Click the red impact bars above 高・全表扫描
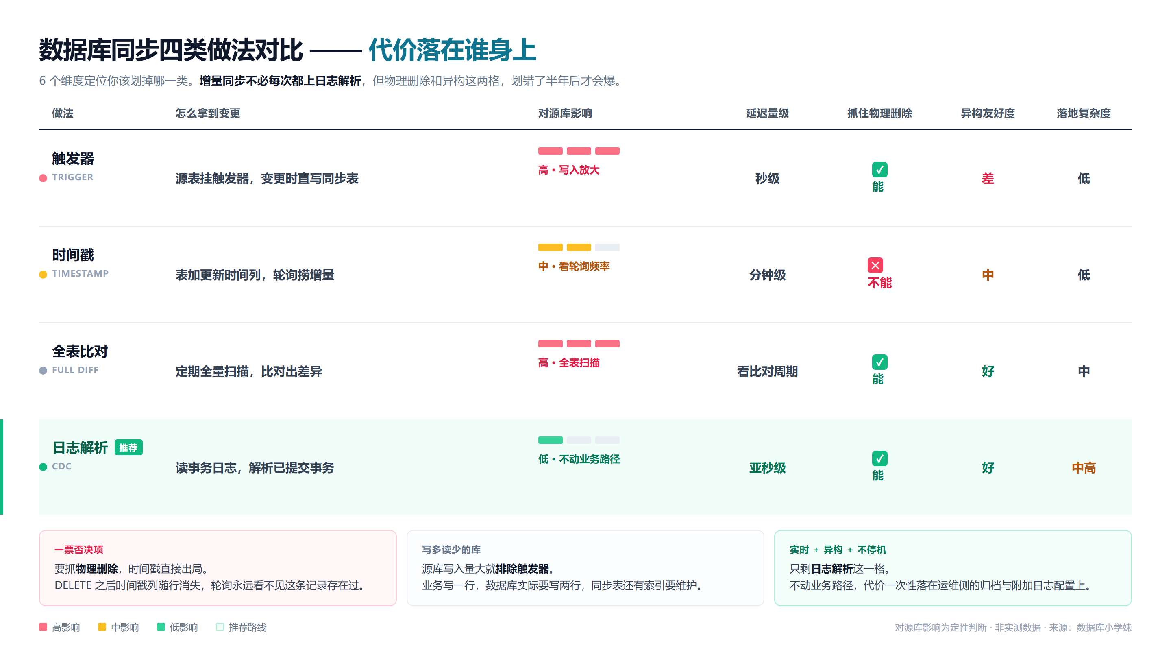Viewport: 1171px width, 659px height. pyautogui.click(x=579, y=344)
